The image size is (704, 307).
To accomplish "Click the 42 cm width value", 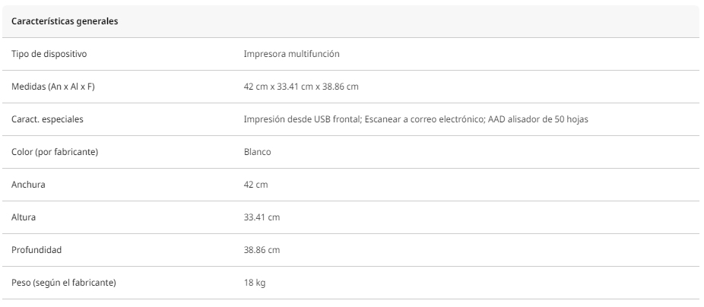I will pos(255,185).
